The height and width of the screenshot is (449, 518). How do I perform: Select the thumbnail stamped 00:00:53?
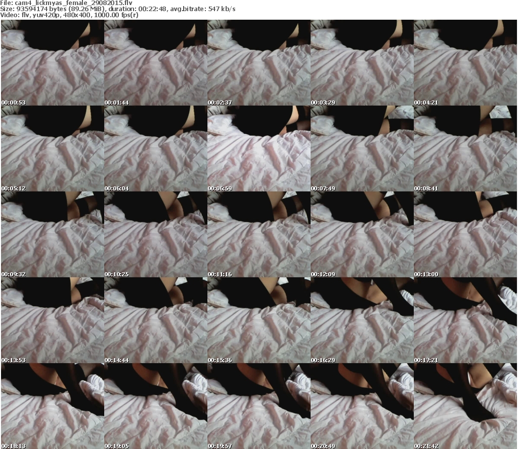click(x=53, y=63)
